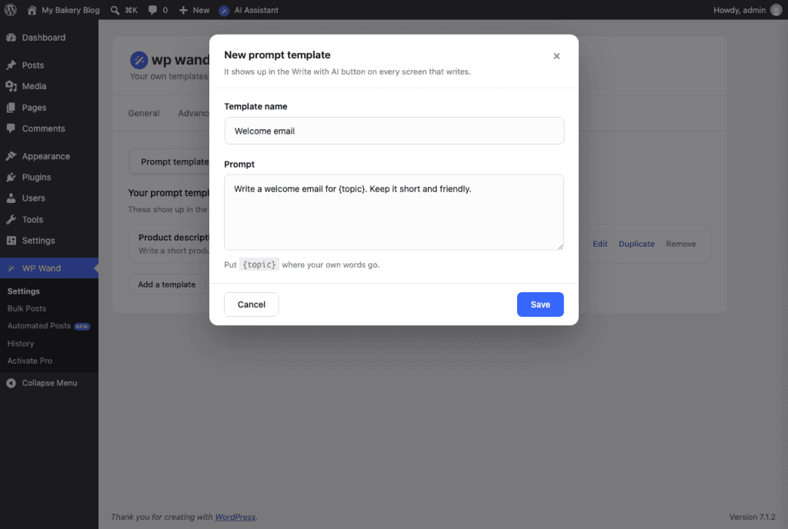Click Add a template button

167,284
